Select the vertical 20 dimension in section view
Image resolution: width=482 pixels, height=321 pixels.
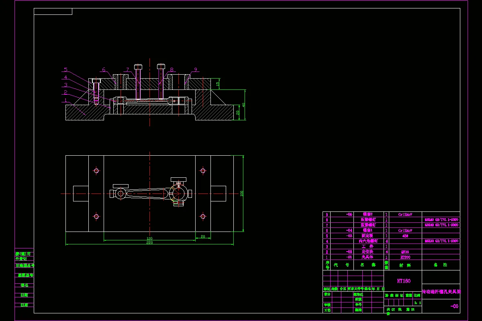pos(238,113)
